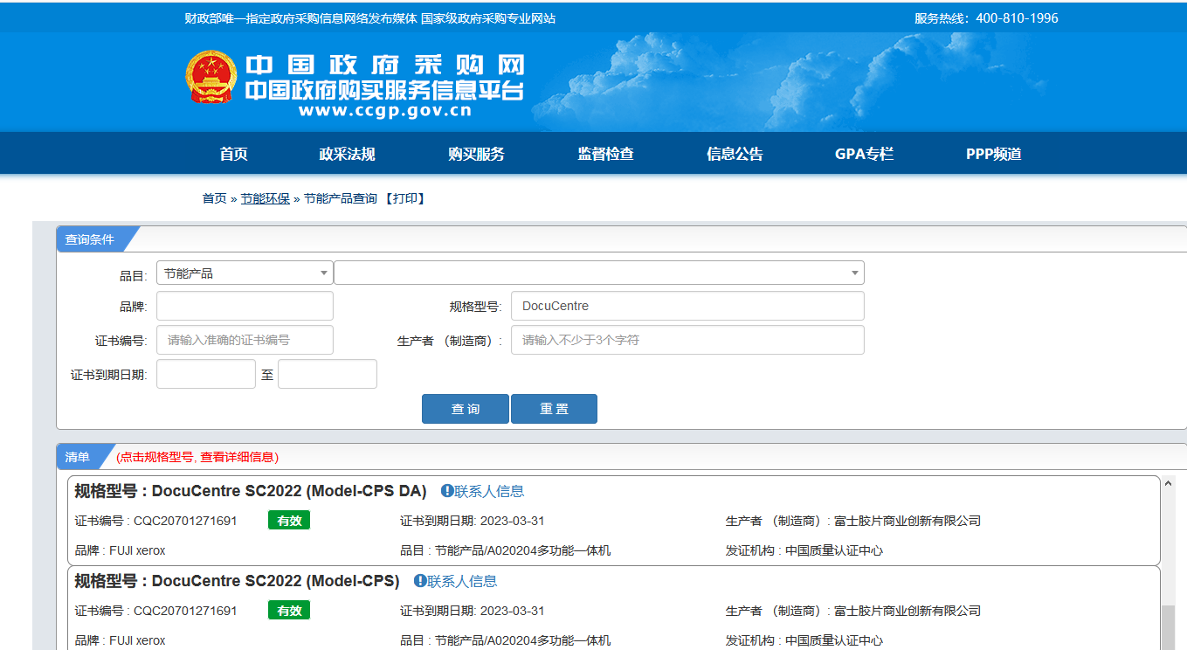Click info icon beside DocuCentre SC2022 (Model-CPS) contact

[420, 581]
